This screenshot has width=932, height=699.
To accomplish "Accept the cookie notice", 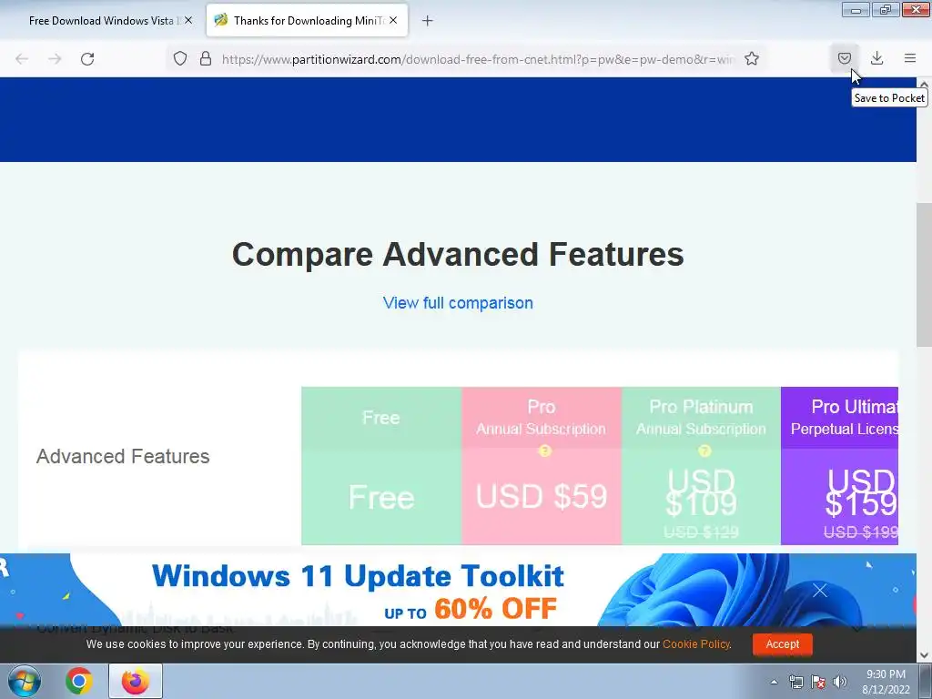I will (x=782, y=643).
